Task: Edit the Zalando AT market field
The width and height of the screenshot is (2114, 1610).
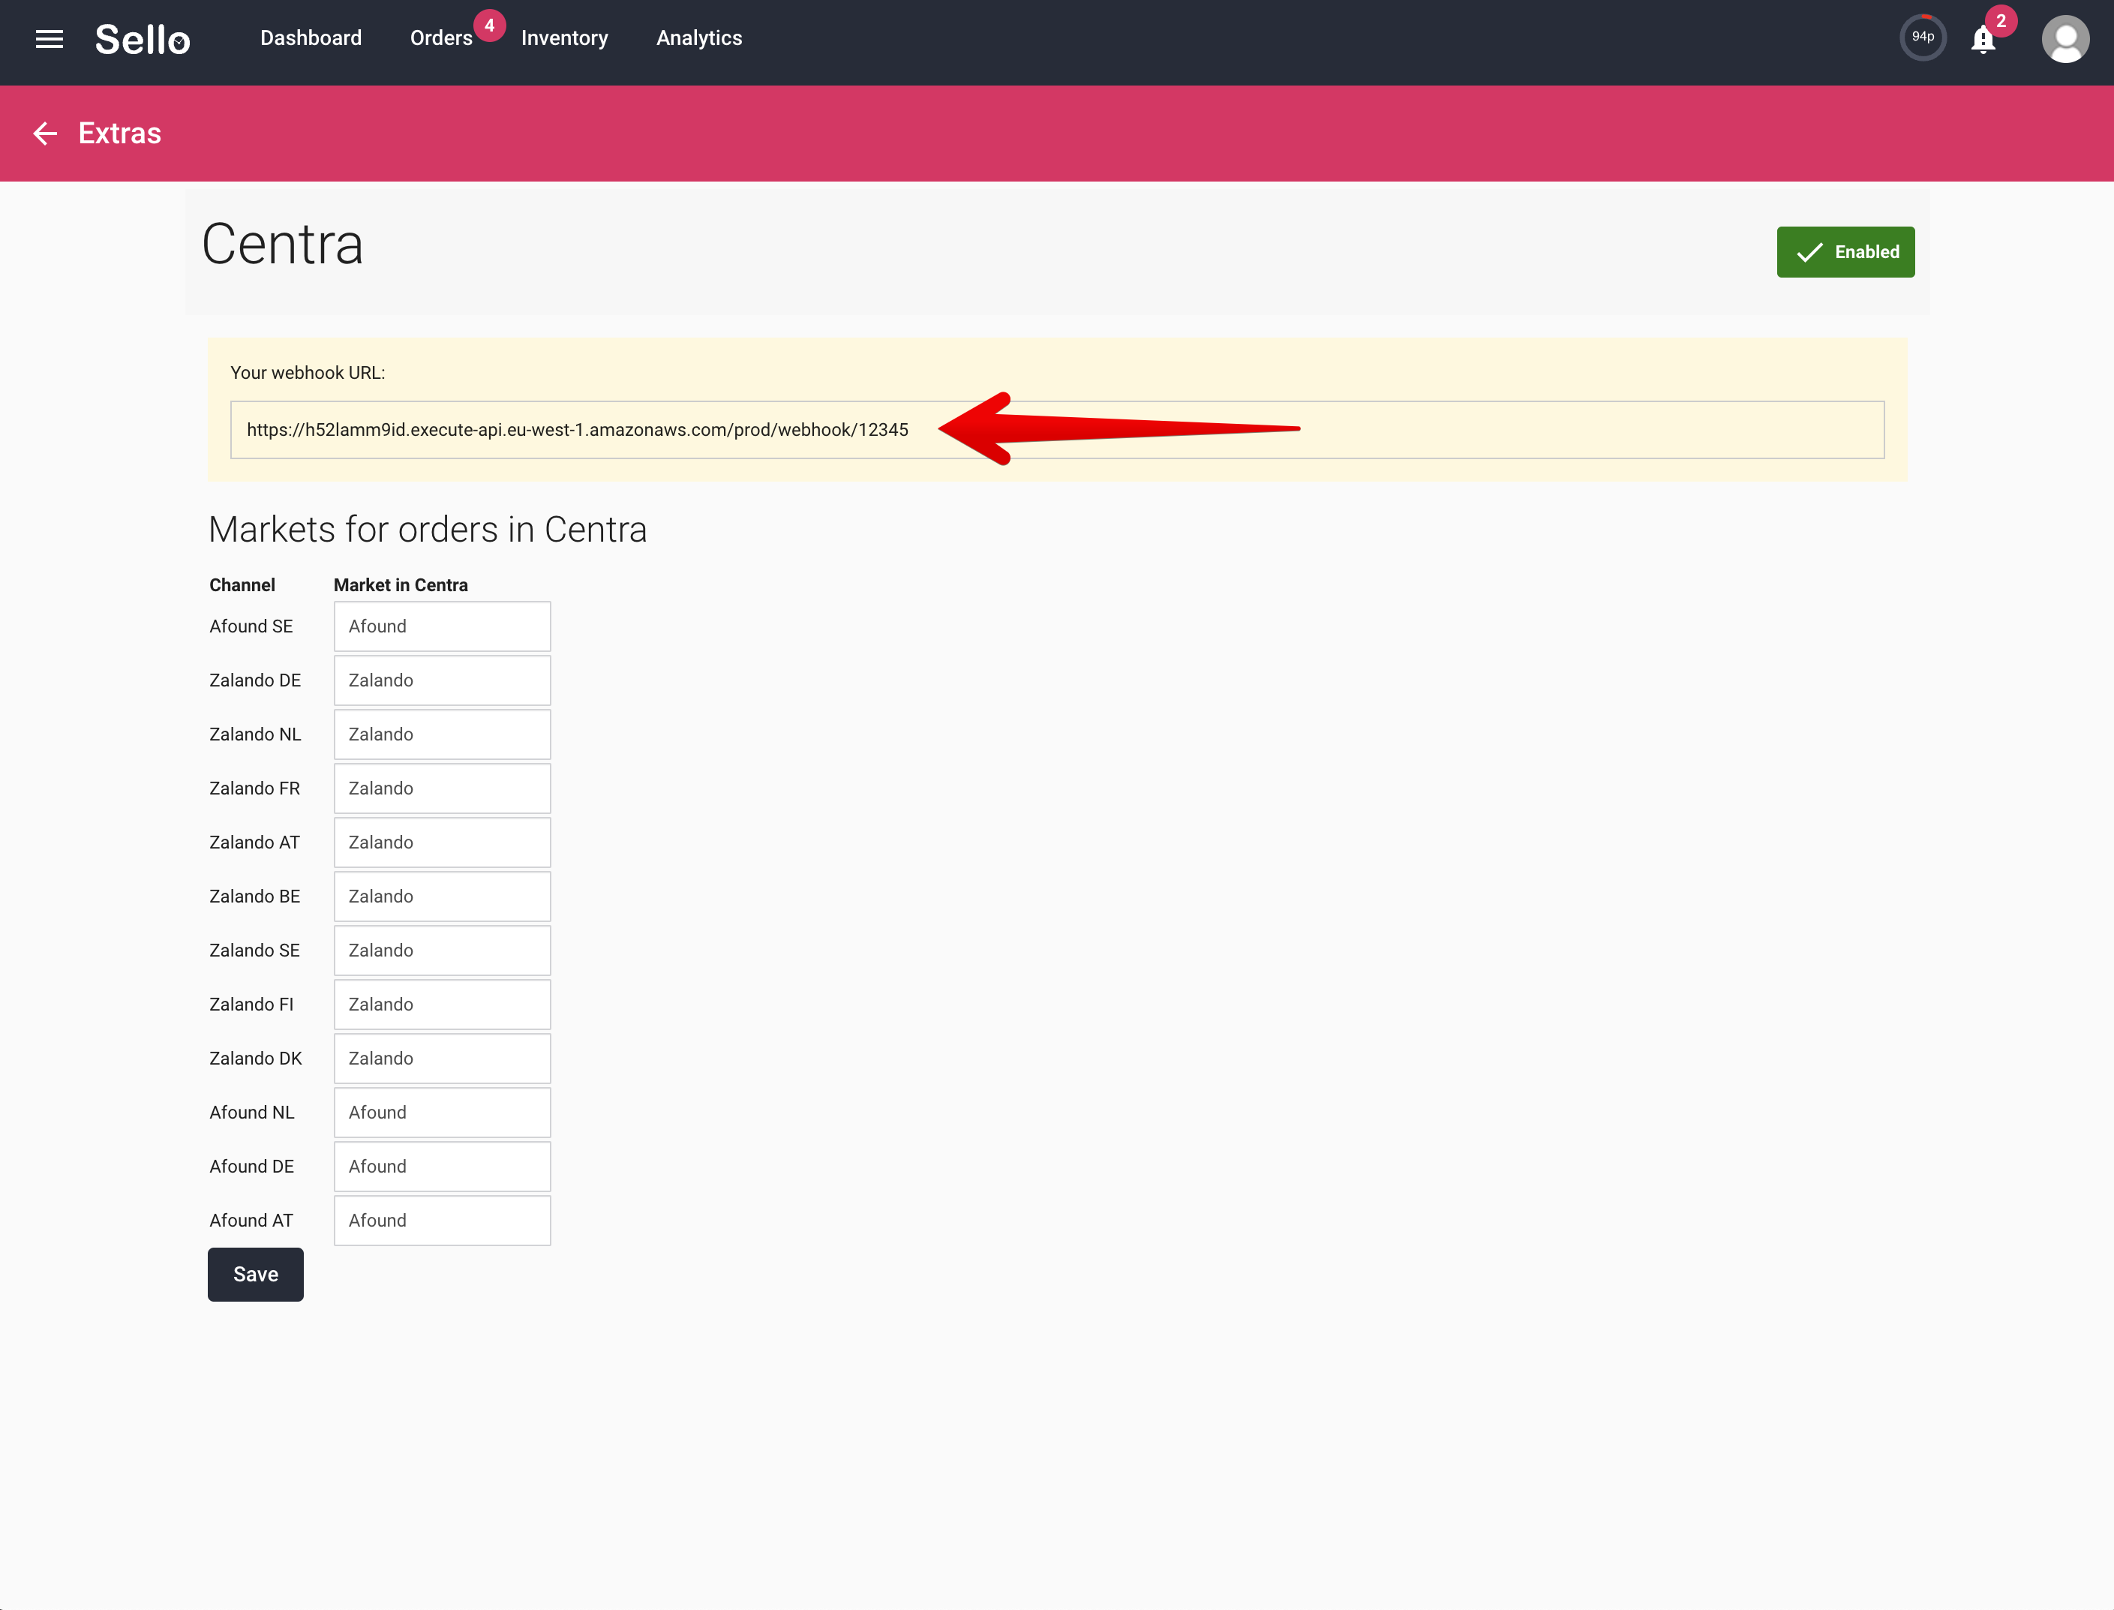Action: pyautogui.click(x=442, y=843)
